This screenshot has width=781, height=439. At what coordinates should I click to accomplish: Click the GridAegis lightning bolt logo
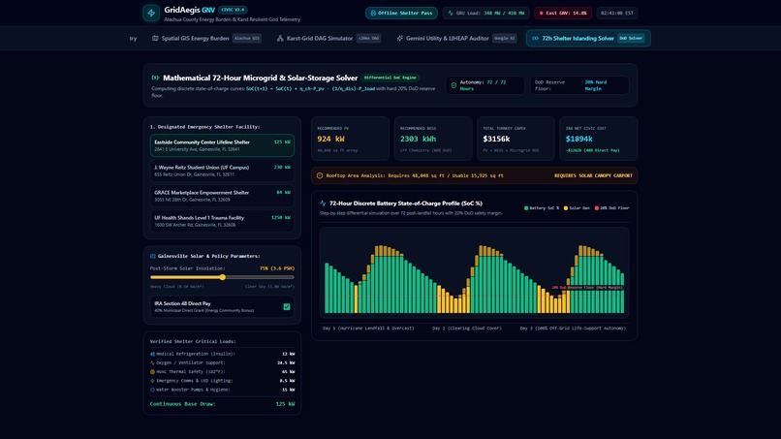[151, 13]
